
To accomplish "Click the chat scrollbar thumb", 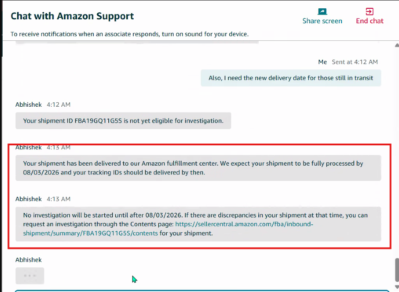I will coord(397,270).
